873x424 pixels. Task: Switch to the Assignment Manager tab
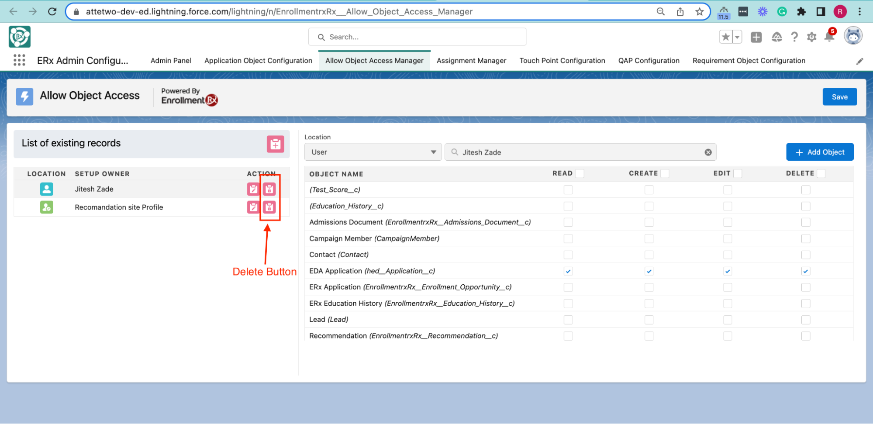[471, 61]
